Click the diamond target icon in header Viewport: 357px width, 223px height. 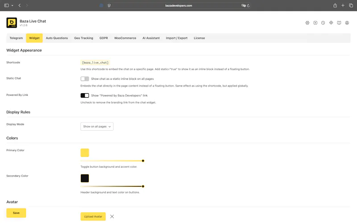click(x=331, y=23)
